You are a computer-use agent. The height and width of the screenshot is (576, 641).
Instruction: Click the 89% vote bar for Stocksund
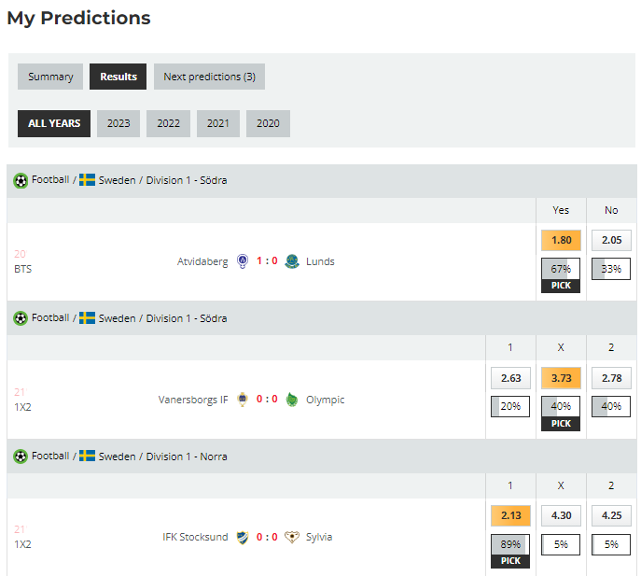[x=510, y=544]
